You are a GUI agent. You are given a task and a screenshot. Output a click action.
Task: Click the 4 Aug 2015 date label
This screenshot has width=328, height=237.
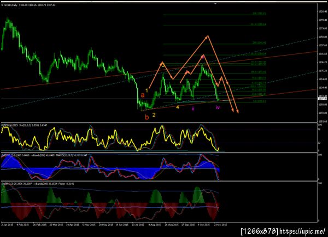coord(155,225)
